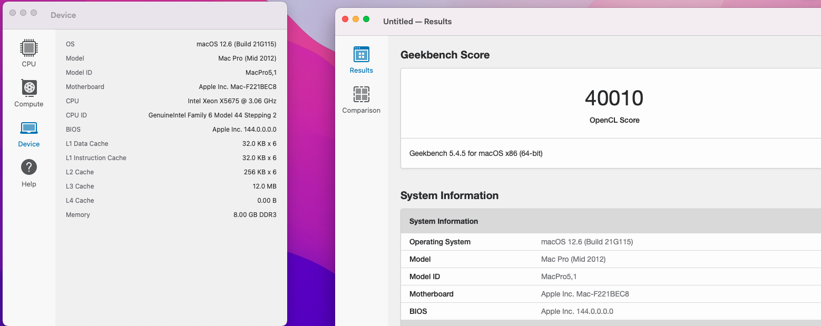Click MacPro5,1 value in Results table
The width and height of the screenshot is (821, 326).
click(x=559, y=276)
